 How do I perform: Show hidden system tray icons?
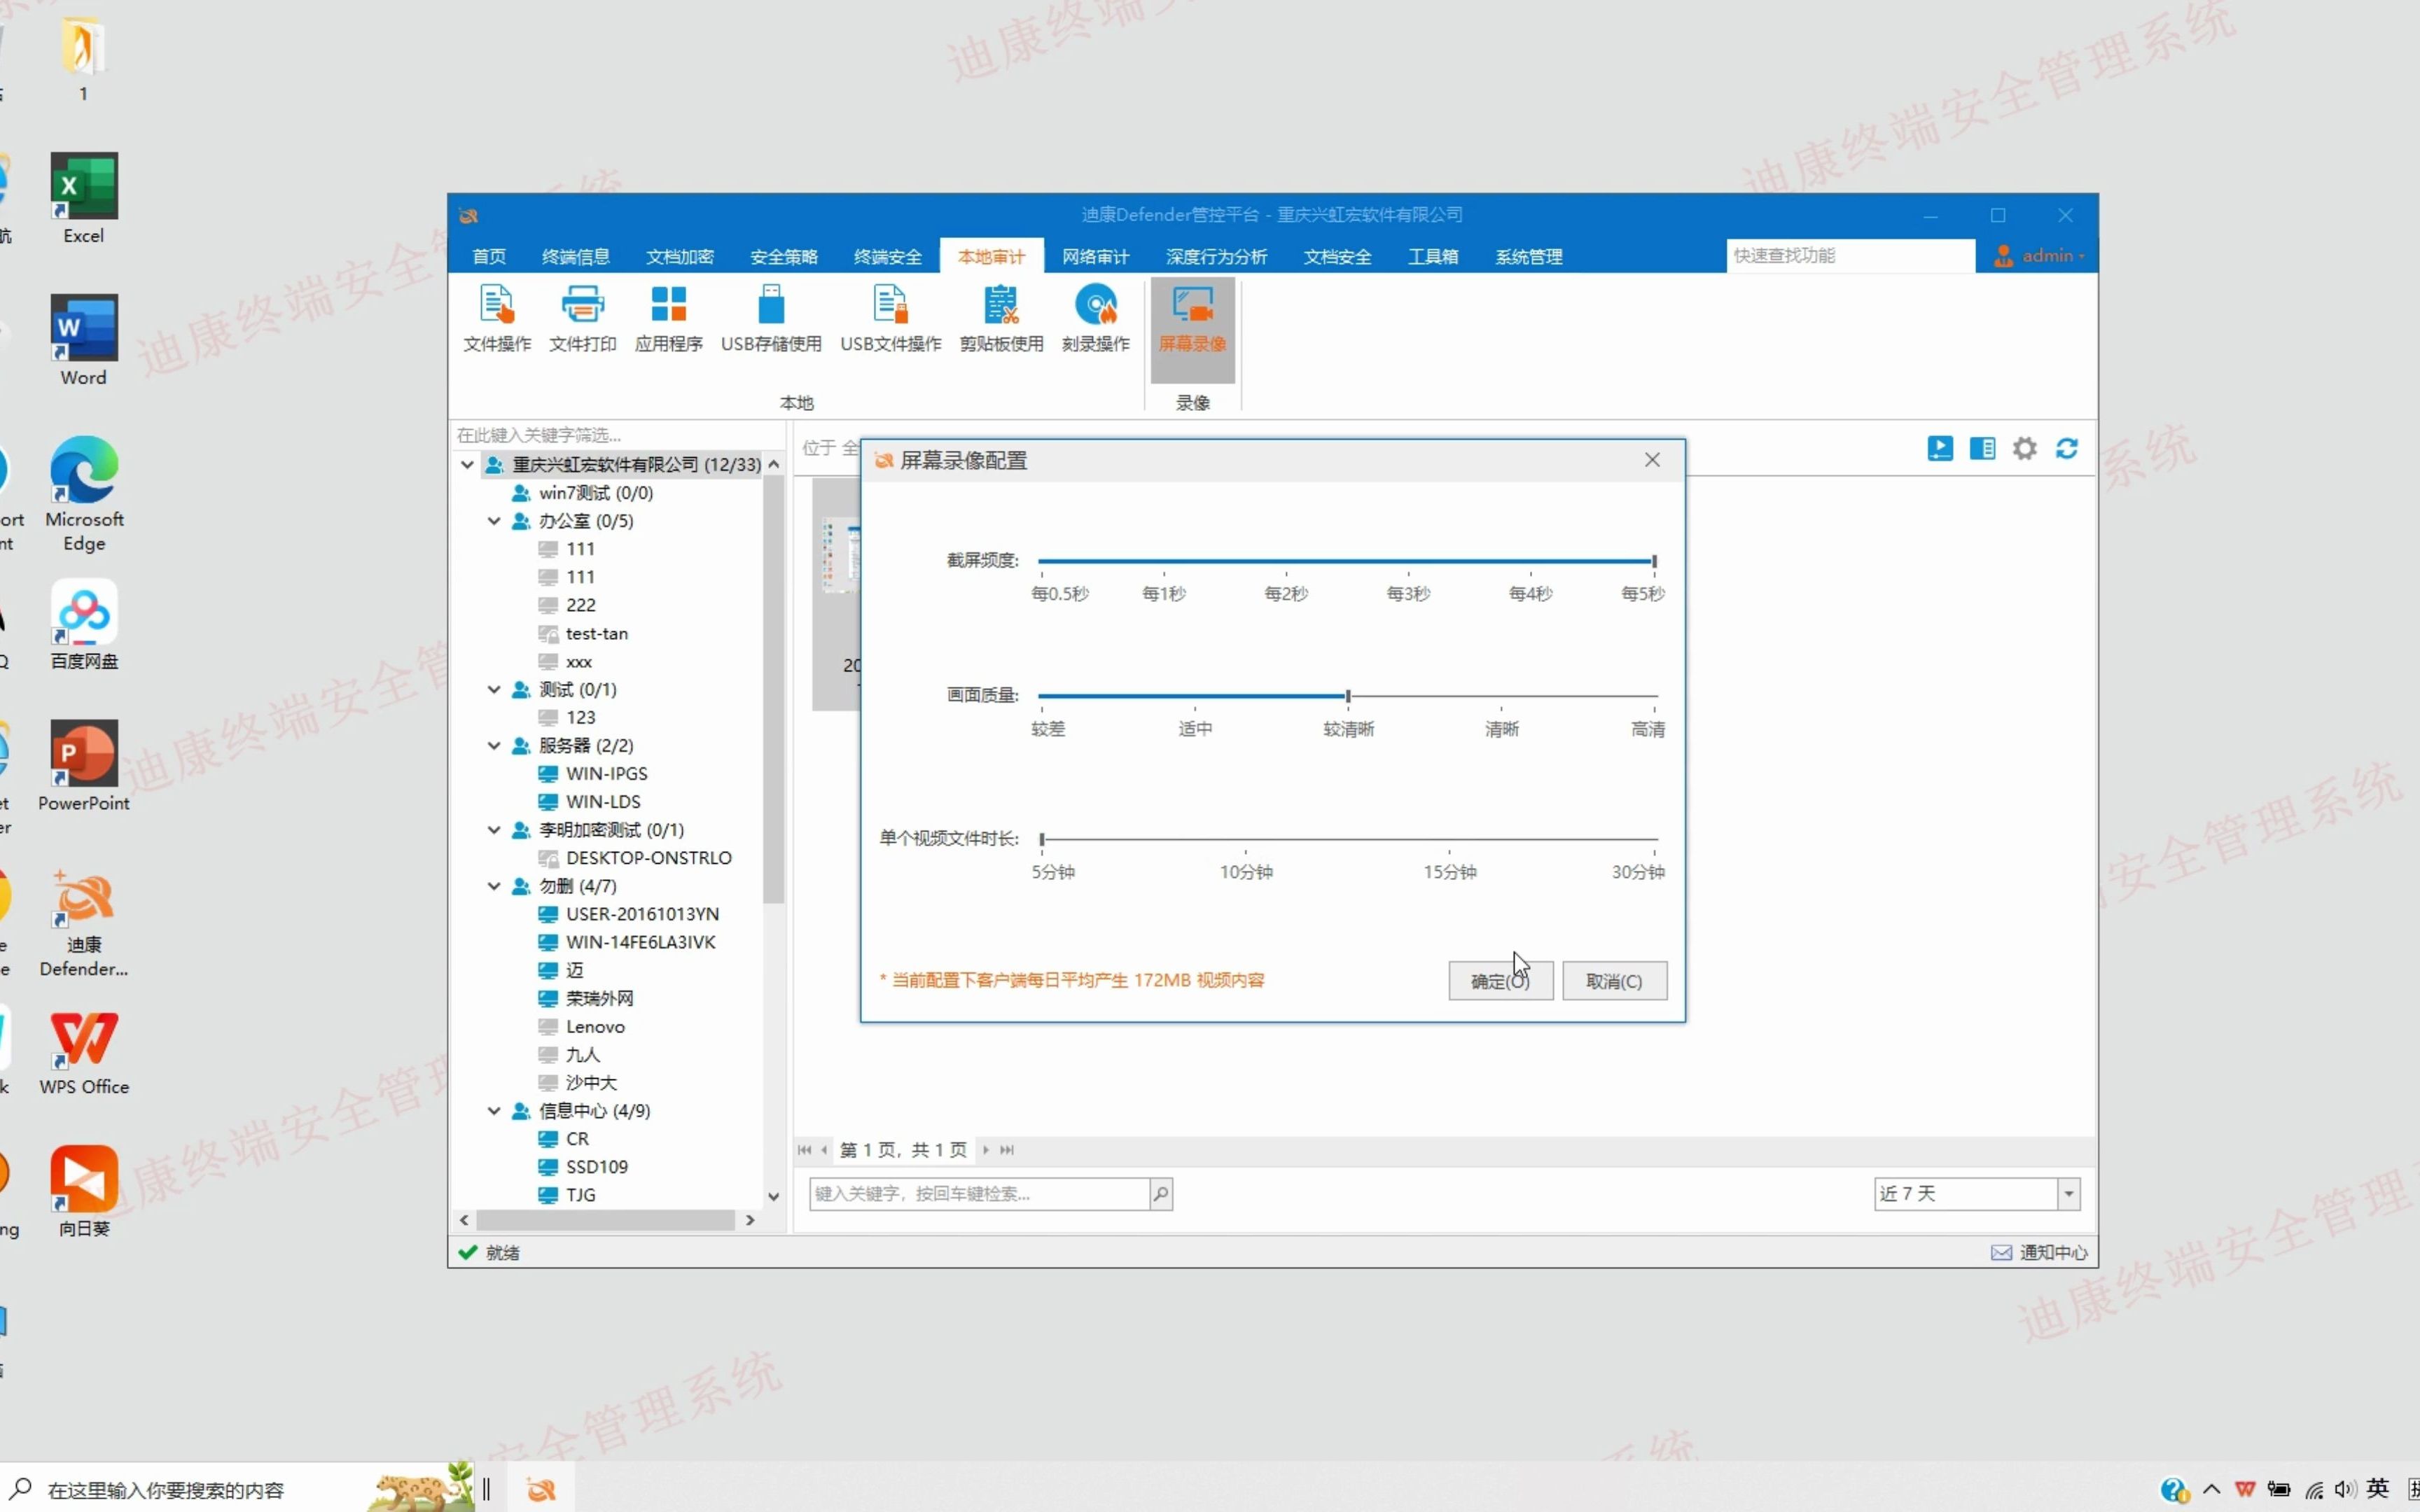[2212, 1489]
